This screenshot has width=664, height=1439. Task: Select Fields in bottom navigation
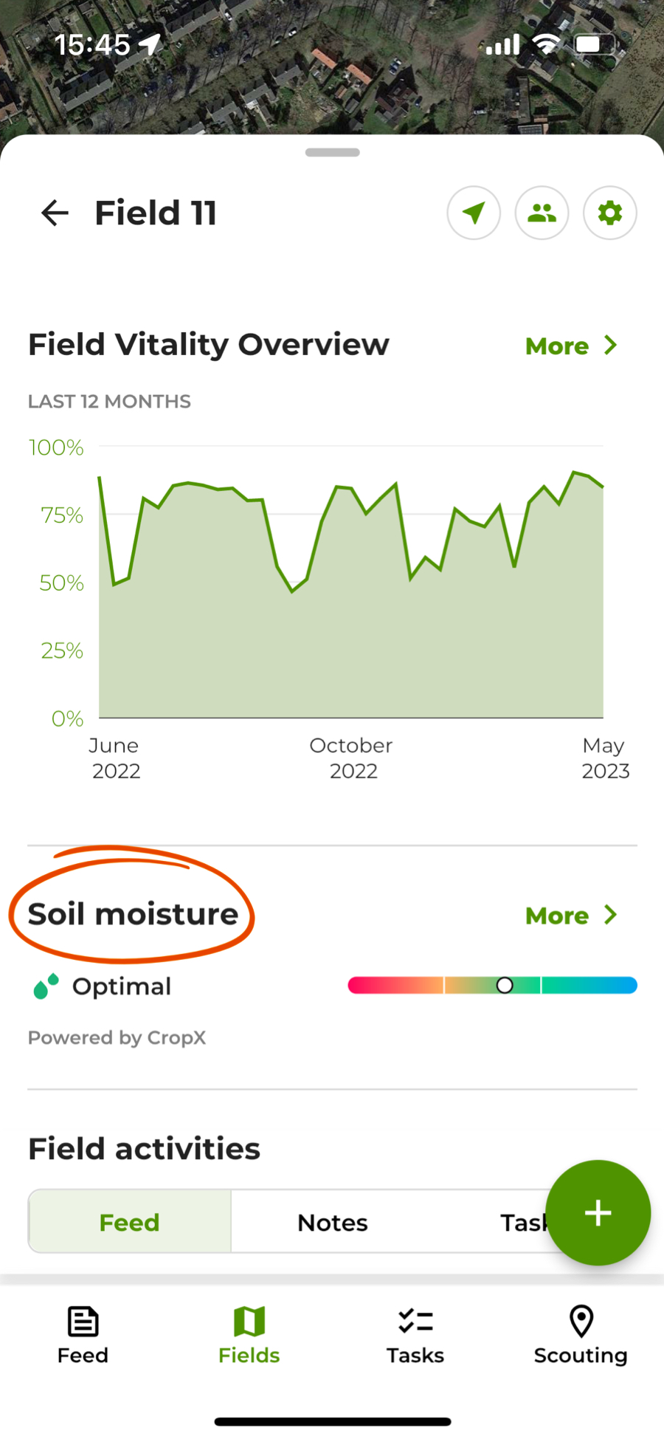pyautogui.click(x=249, y=1336)
